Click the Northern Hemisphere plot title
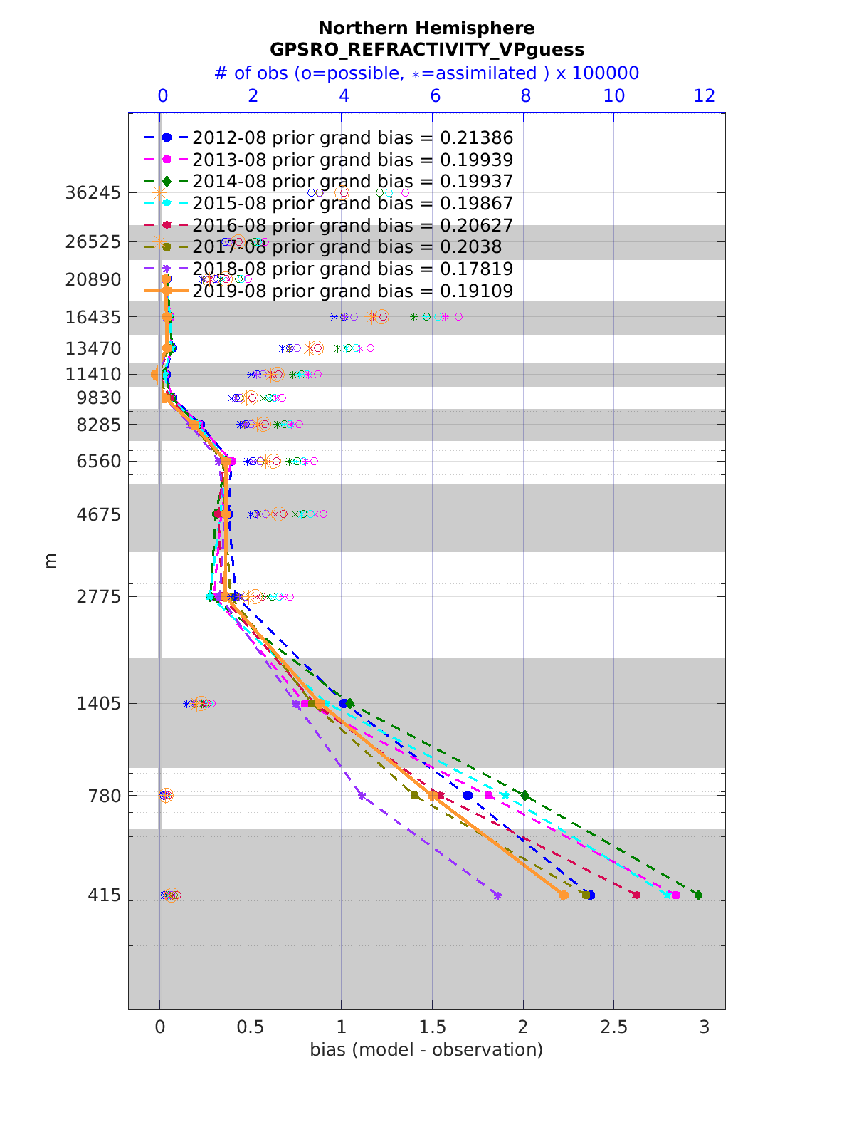Viewport: 854px width, 1122px height. point(426,28)
